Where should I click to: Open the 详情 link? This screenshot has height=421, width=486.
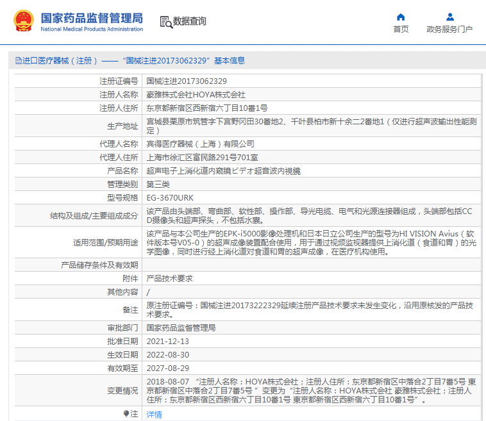(154, 414)
